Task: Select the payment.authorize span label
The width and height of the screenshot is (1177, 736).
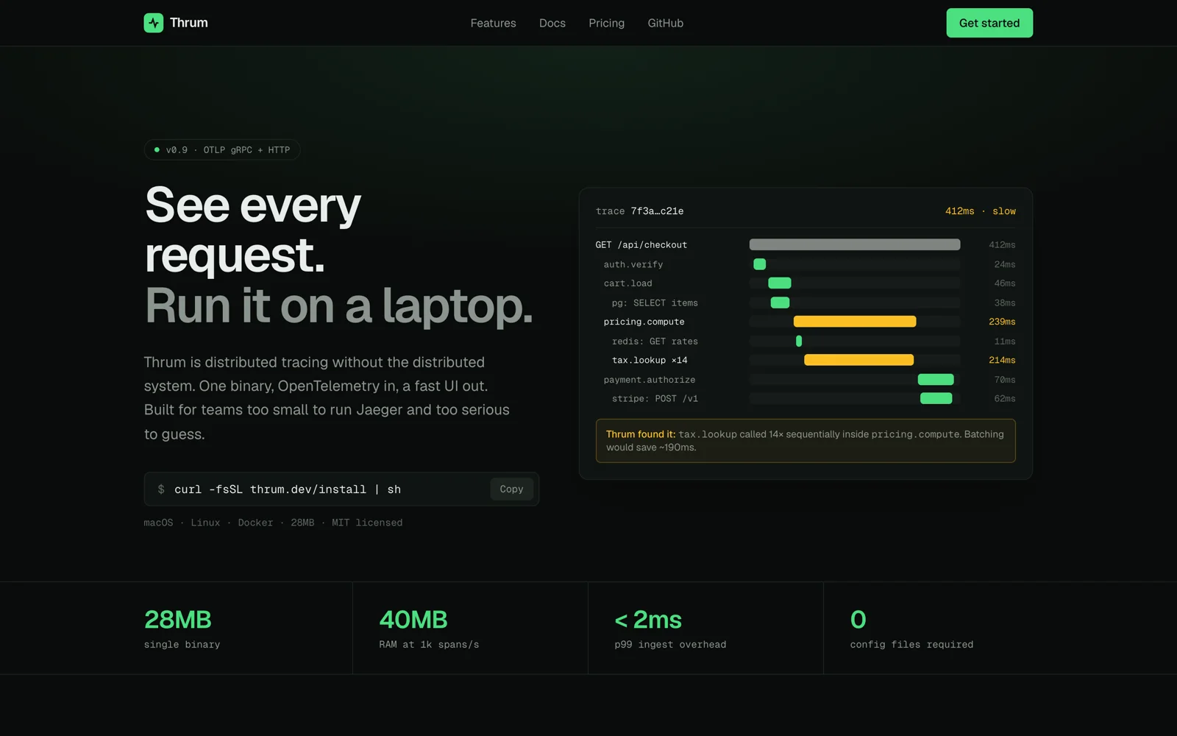Action: pos(649,380)
